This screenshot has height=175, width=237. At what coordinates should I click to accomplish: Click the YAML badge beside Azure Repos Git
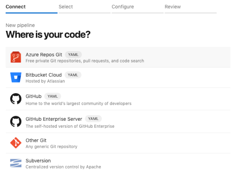[x=73, y=55]
